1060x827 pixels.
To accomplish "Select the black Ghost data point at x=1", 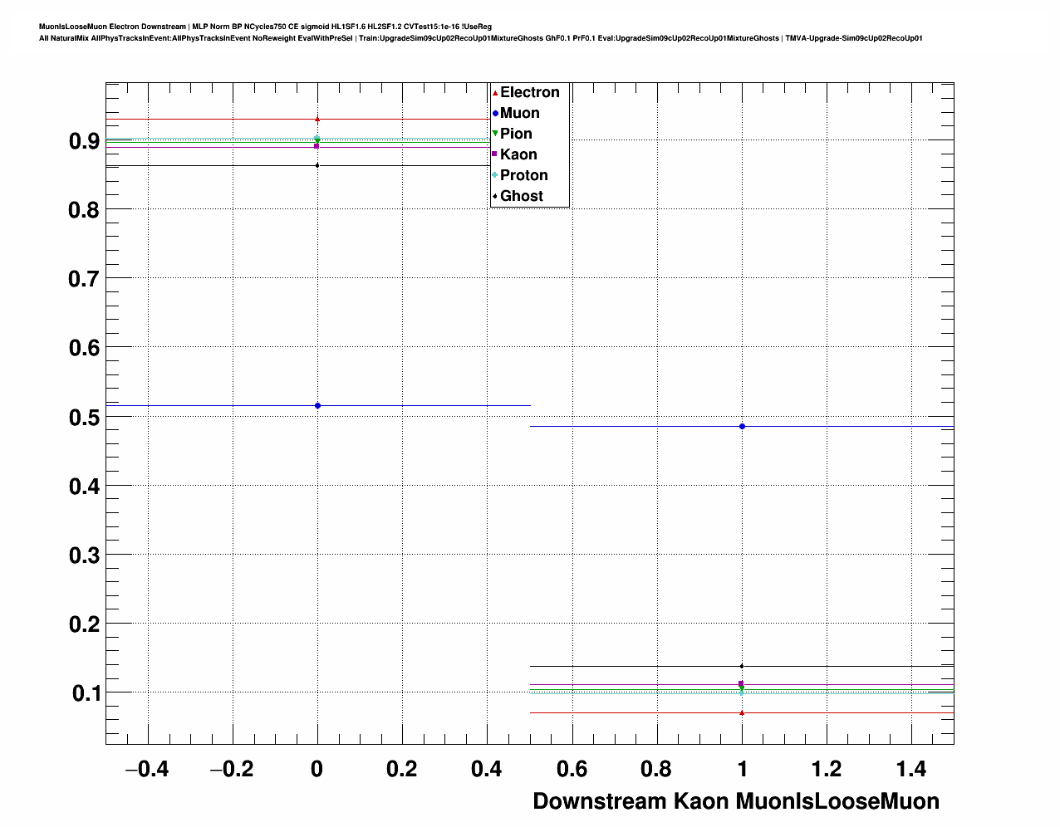I will click(x=742, y=666).
